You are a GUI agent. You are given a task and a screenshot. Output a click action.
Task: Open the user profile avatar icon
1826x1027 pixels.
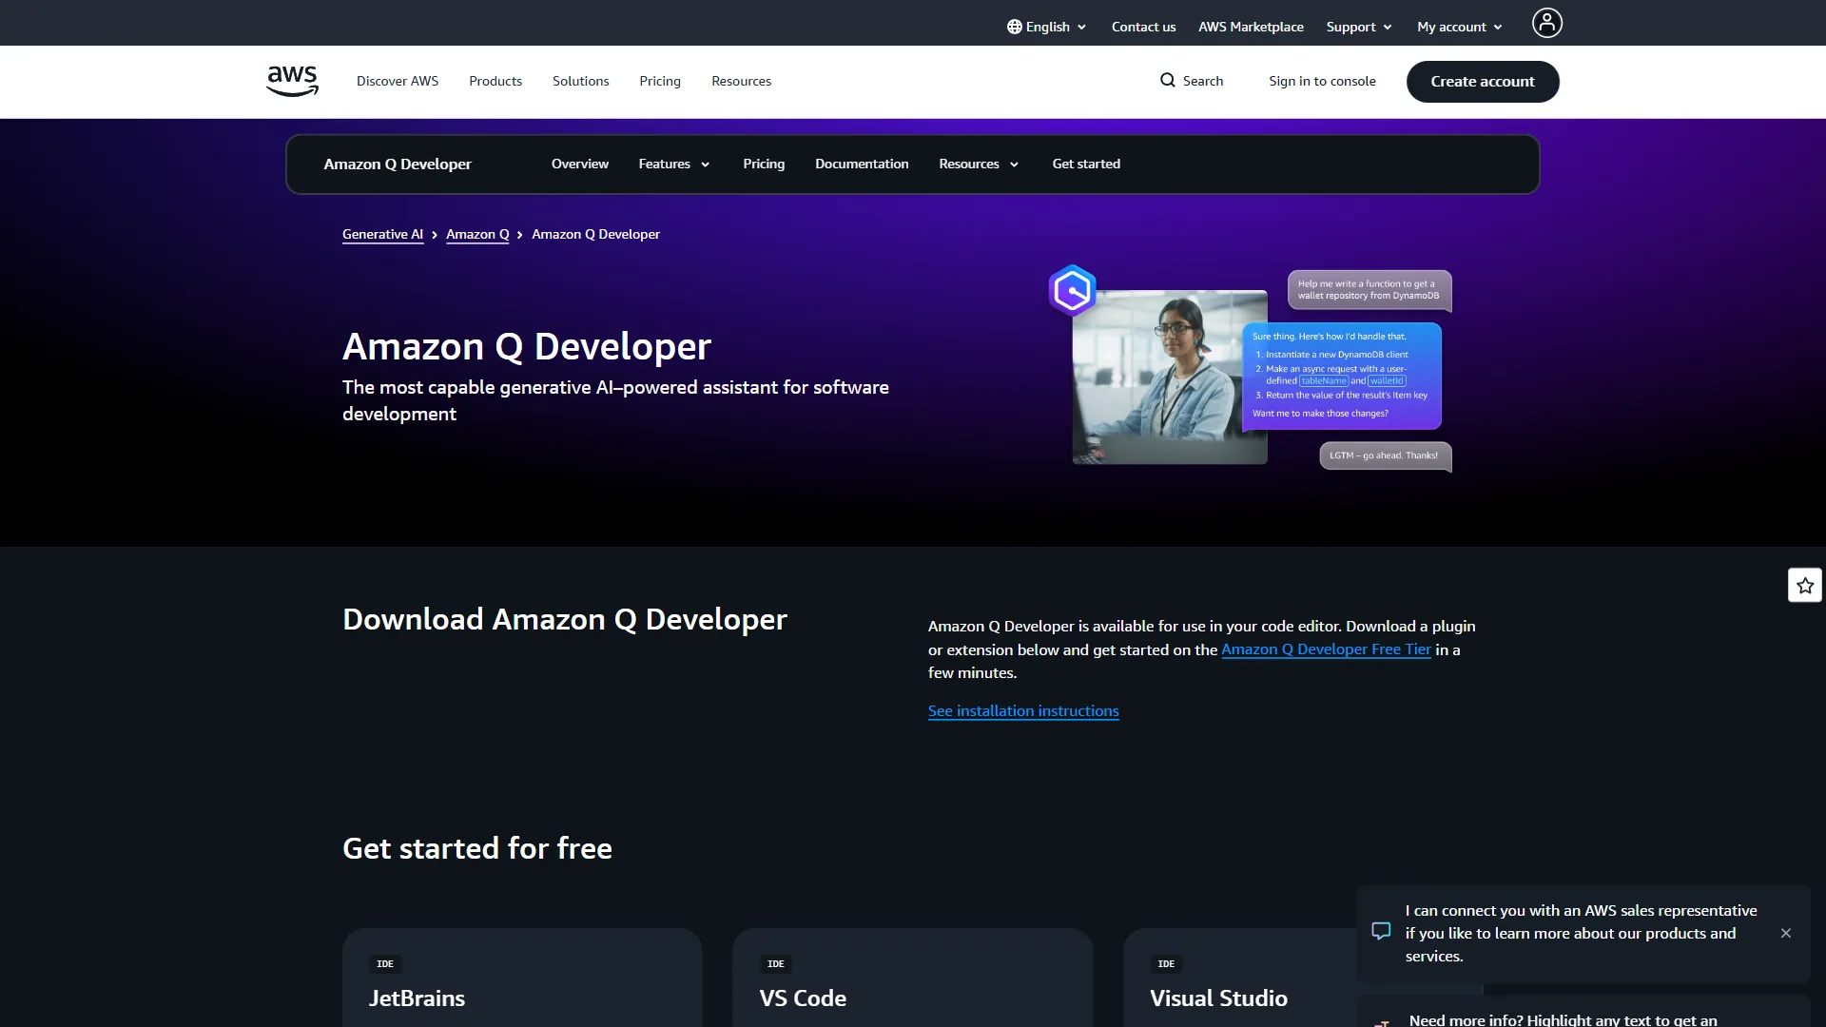(x=1546, y=23)
